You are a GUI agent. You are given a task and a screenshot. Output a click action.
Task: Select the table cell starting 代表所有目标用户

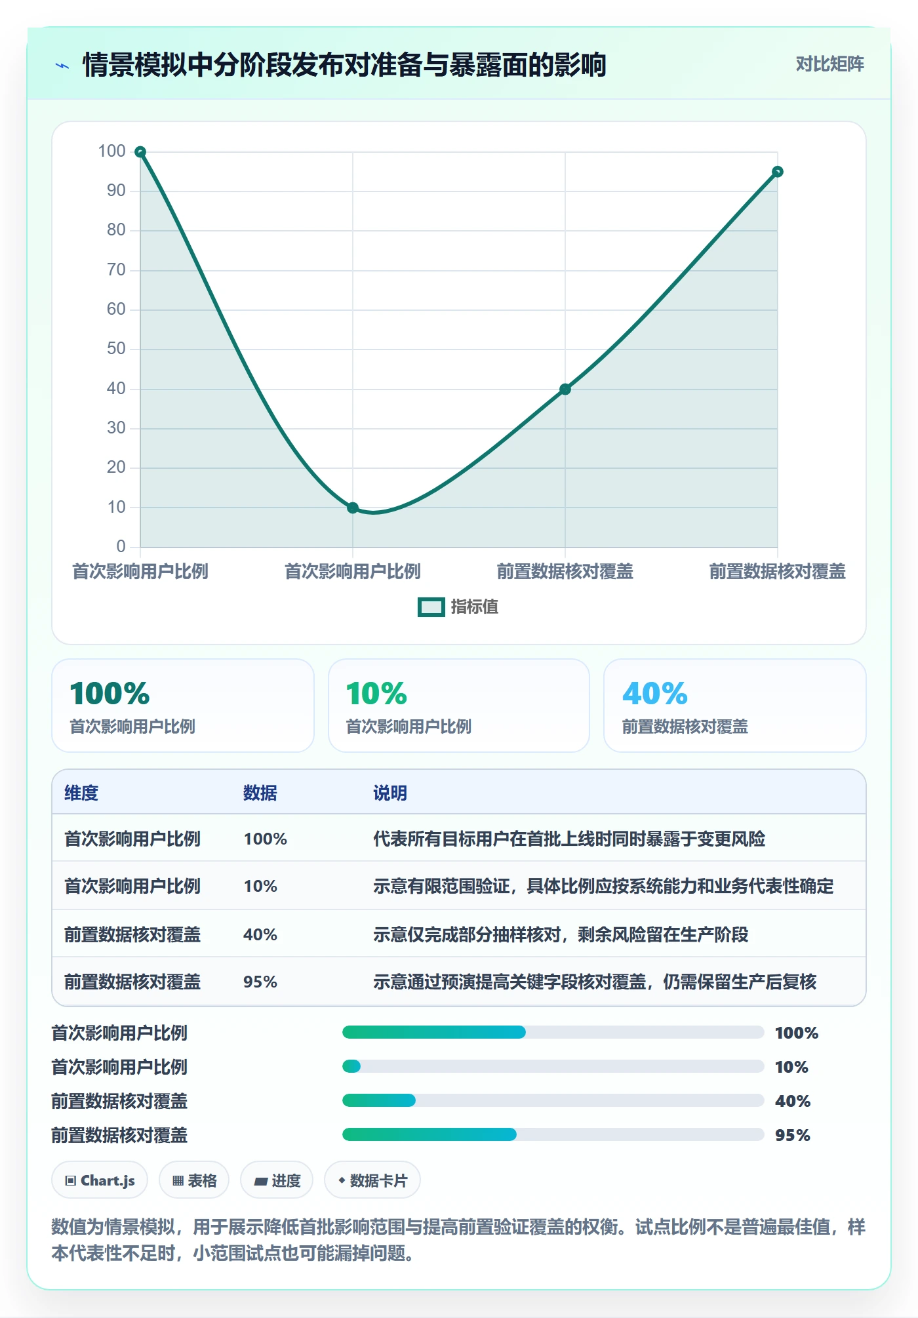pyautogui.click(x=569, y=839)
